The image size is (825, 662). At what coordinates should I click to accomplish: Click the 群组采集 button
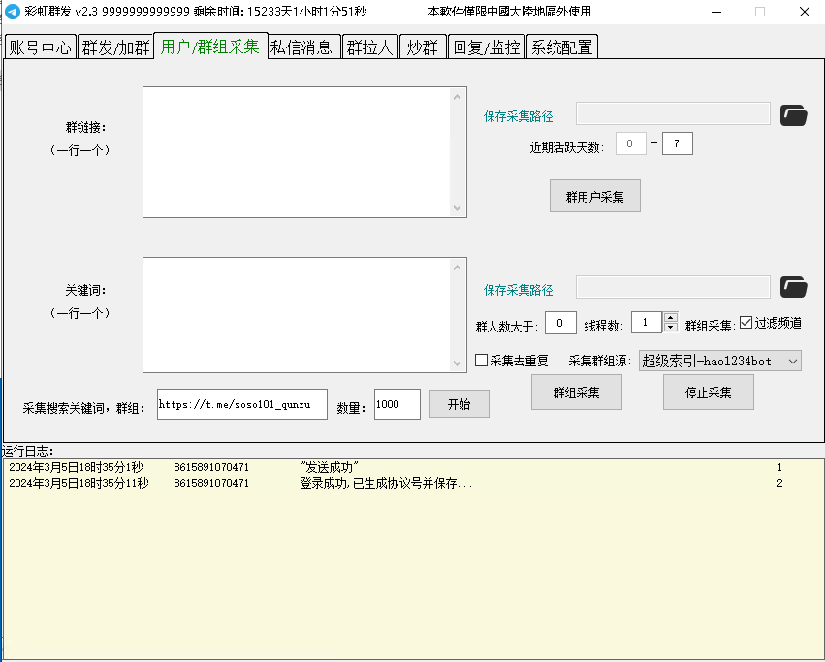pos(576,393)
